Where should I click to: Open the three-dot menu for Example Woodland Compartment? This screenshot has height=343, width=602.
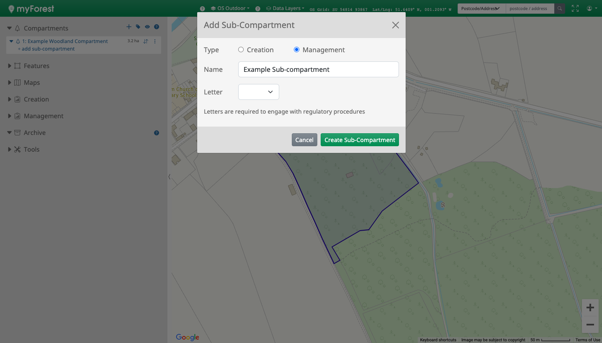[x=155, y=41]
